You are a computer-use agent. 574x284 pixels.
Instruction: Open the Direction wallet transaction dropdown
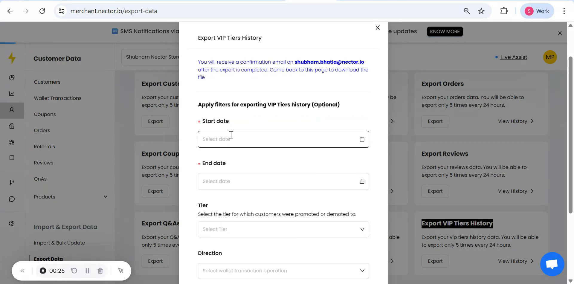pos(283,271)
